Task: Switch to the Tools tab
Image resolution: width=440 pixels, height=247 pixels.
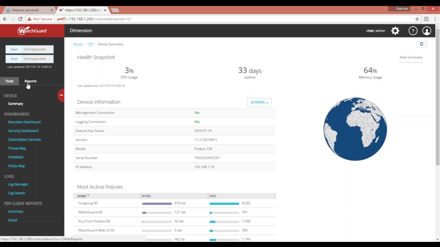Action: (9, 81)
